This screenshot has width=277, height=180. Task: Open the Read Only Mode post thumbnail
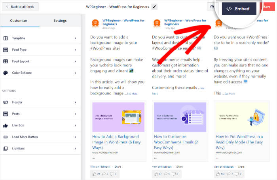(x=242, y=117)
